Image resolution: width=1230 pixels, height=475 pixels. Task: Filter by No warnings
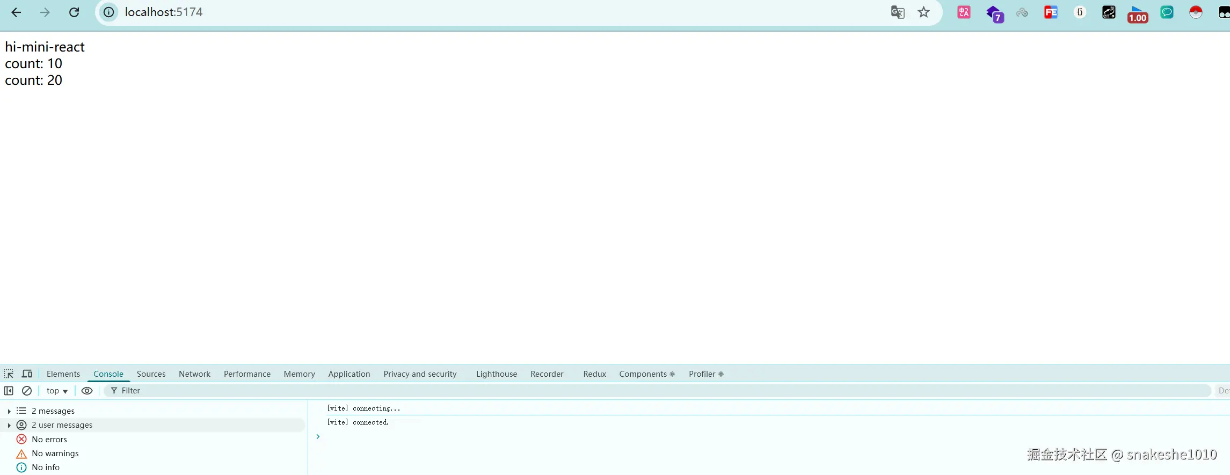[153, 454]
